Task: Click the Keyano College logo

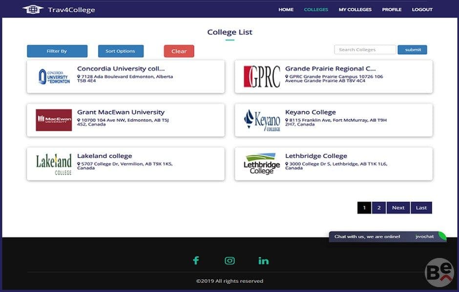Action: point(262,120)
